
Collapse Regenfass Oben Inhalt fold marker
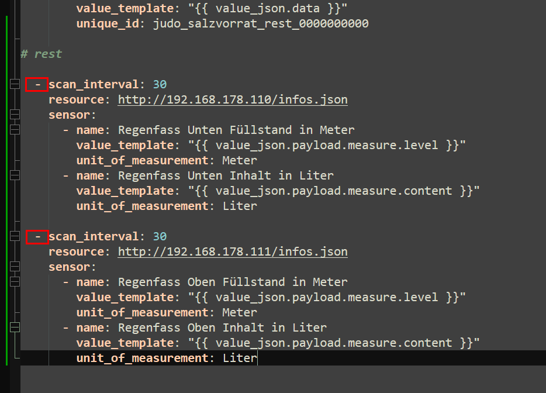(15, 327)
